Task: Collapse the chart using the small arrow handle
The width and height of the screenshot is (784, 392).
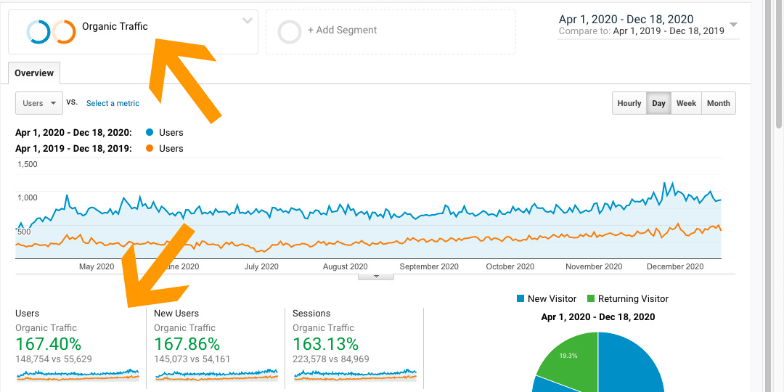Action: pos(377,277)
